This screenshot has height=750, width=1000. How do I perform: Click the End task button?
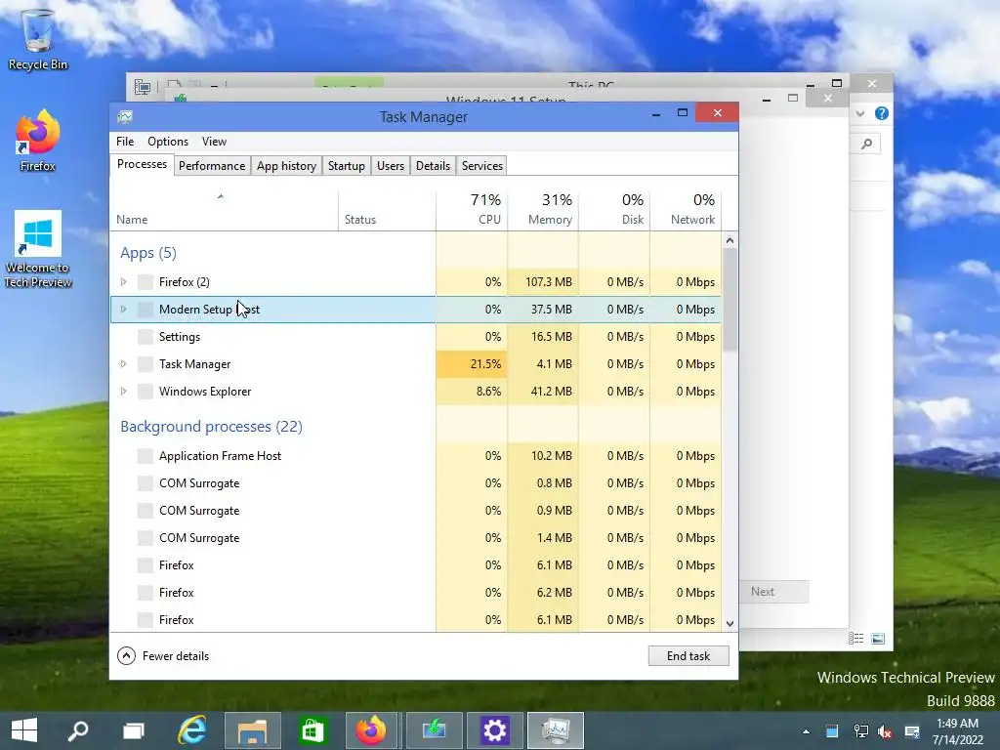coord(688,655)
